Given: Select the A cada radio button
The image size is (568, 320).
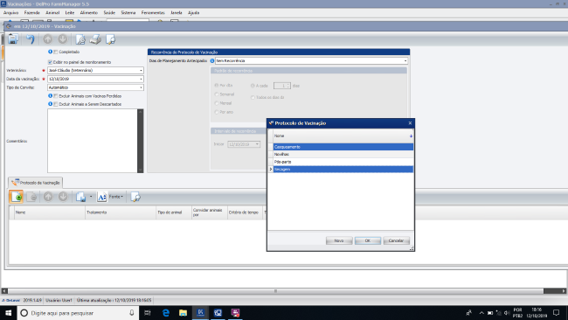Looking at the screenshot, I should pyautogui.click(x=253, y=86).
